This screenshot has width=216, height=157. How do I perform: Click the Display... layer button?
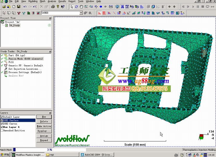tap(44, 131)
